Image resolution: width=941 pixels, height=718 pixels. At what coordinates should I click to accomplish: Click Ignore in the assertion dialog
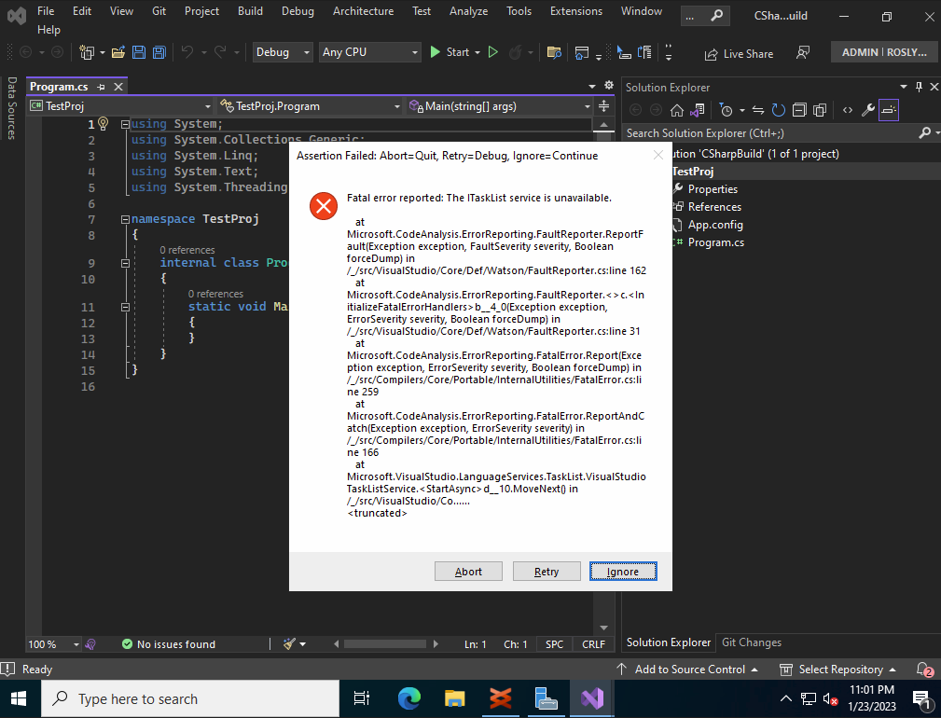623,572
